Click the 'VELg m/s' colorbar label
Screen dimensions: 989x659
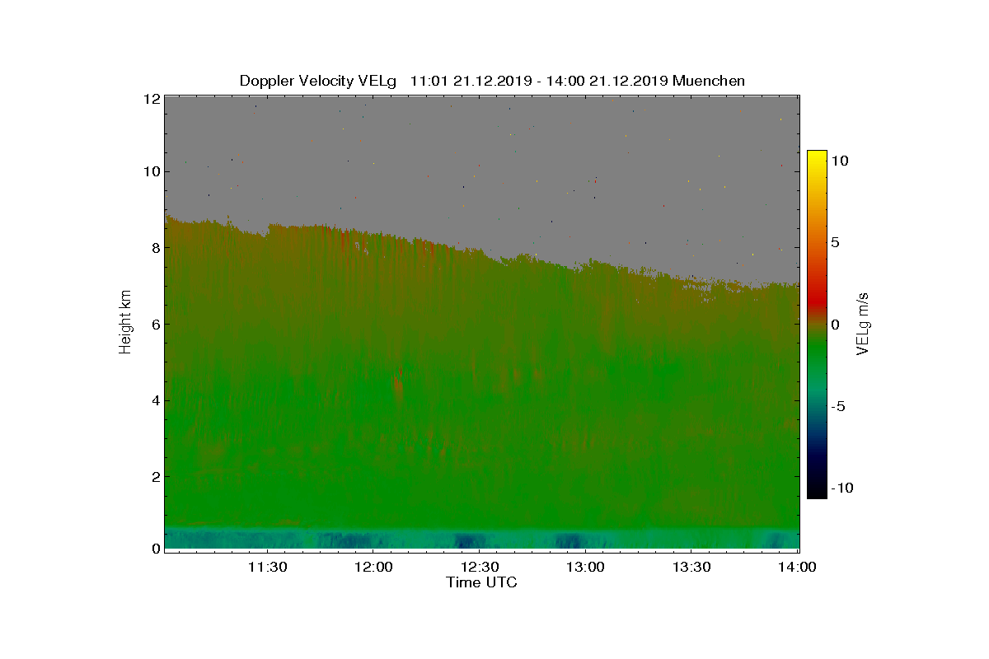coord(863,324)
